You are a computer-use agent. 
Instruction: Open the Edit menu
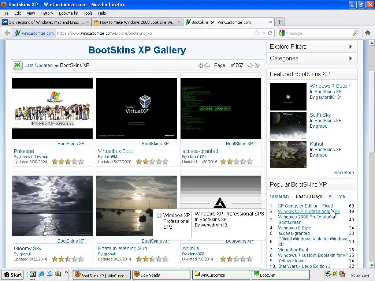[18, 13]
